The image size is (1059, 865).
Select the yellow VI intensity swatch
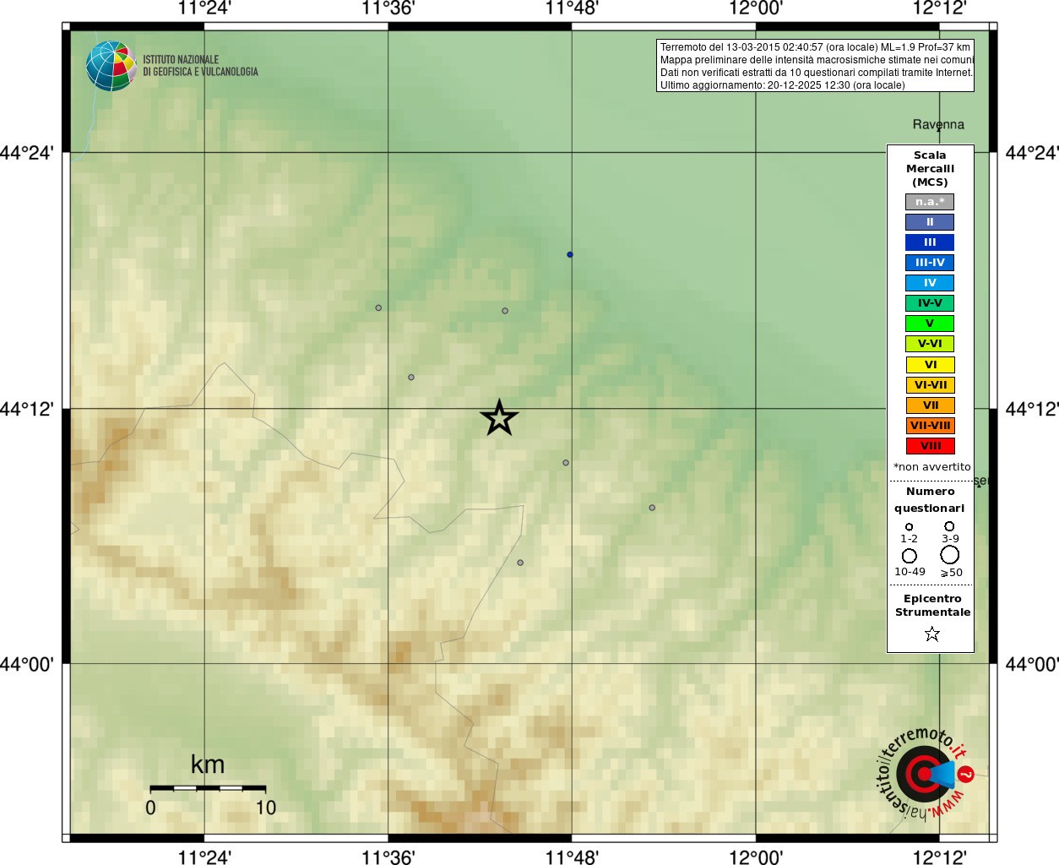tap(930, 365)
